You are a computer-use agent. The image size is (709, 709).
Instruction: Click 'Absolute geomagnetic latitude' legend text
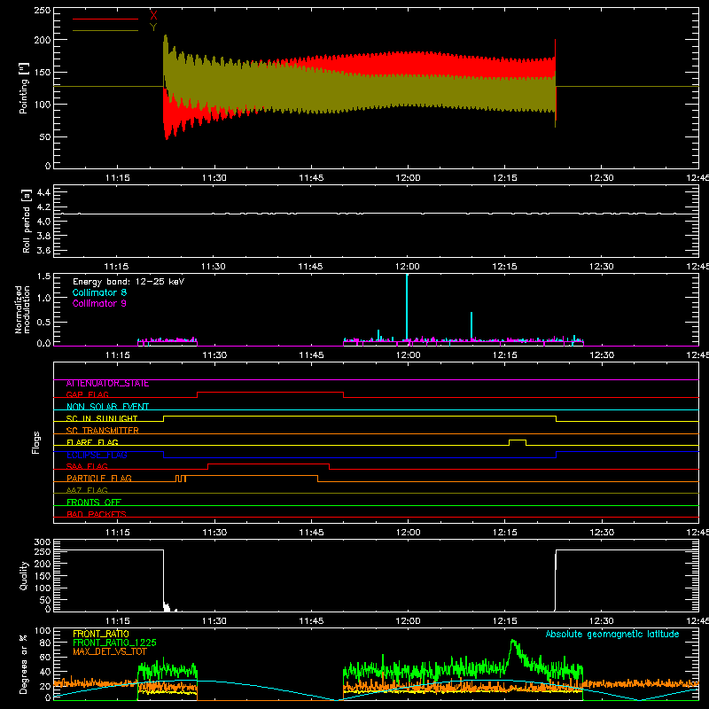(x=612, y=634)
